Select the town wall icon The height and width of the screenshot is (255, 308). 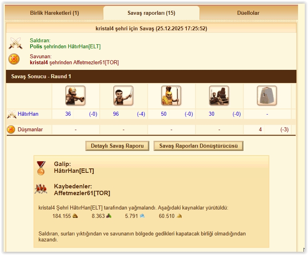[x=267, y=96]
